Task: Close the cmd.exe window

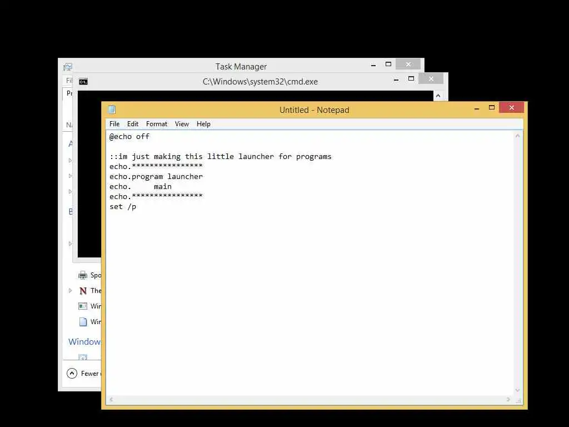Action: (x=431, y=78)
